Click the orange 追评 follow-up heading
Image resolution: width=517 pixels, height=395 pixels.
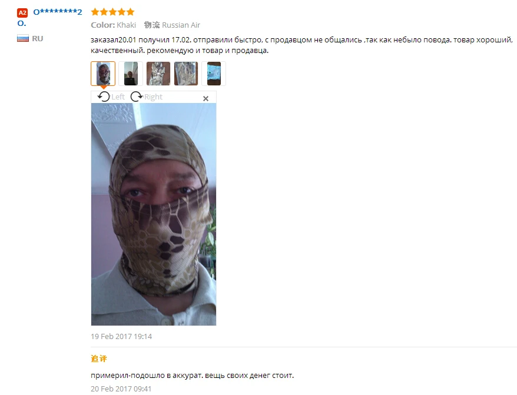pos(99,359)
